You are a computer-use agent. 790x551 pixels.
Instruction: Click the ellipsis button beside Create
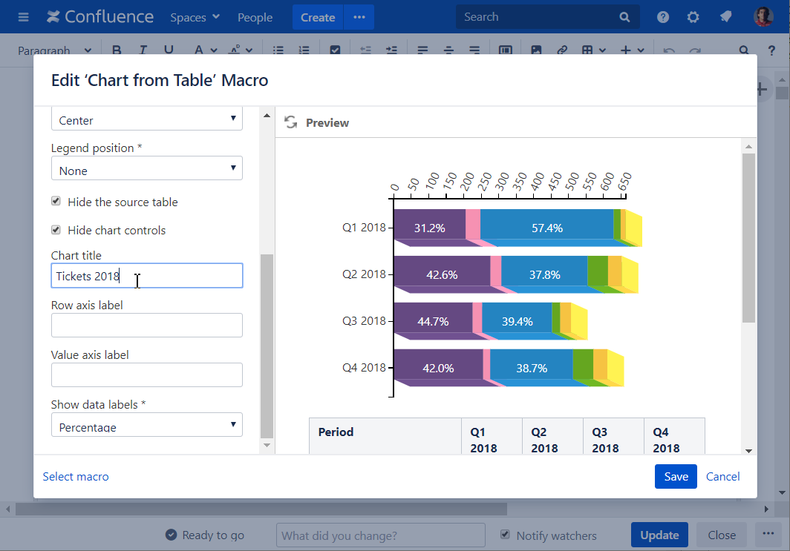tap(359, 17)
